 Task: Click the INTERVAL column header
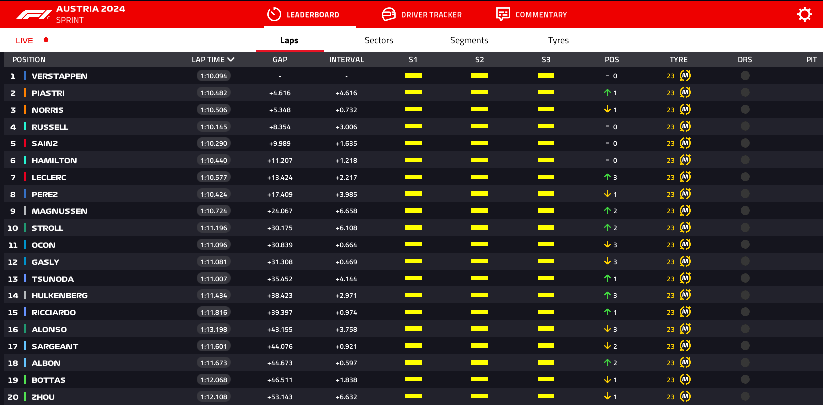[346, 60]
